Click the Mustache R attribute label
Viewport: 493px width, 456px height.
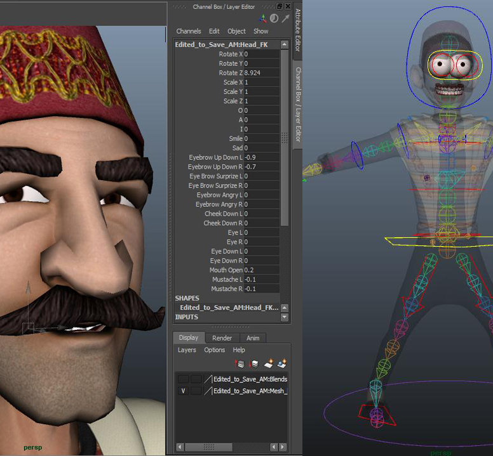click(x=227, y=289)
